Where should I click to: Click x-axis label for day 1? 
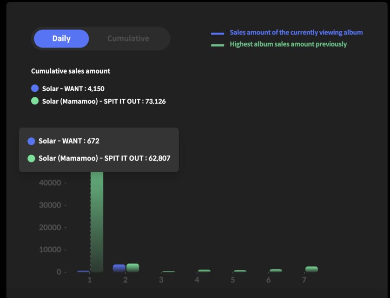[90, 280]
